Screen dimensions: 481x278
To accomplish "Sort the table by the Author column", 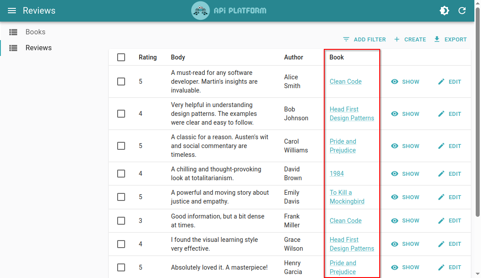I will pos(293,57).
